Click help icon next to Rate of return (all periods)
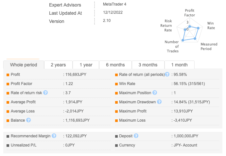The width and height of the screenshot is (226, 156). point(167,75)
